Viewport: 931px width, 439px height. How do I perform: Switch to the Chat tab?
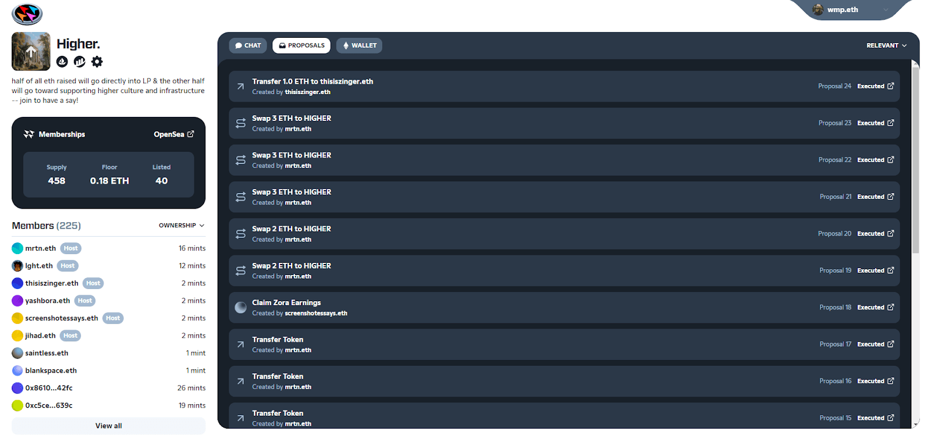(248, 45)
